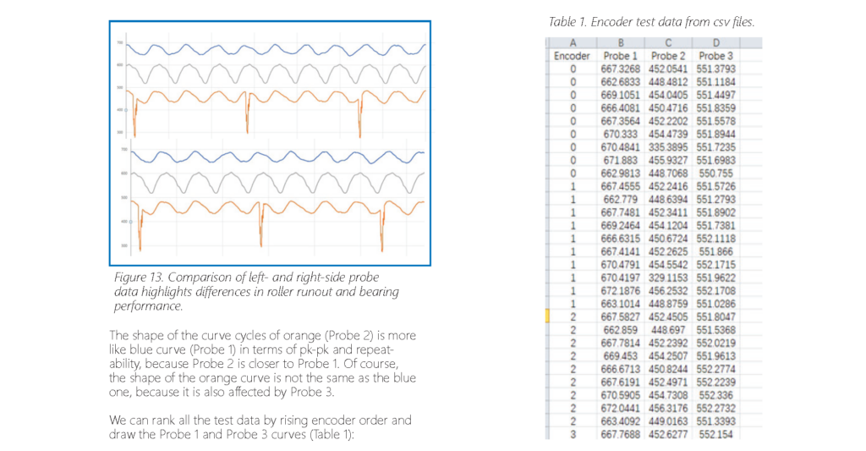
Task: Click the column D header
Action: click(715, 44)
